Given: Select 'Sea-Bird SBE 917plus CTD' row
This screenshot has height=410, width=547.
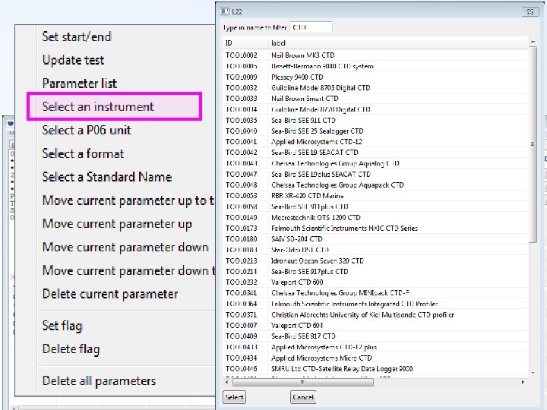Looking at the screenshot, I should 375,271.
